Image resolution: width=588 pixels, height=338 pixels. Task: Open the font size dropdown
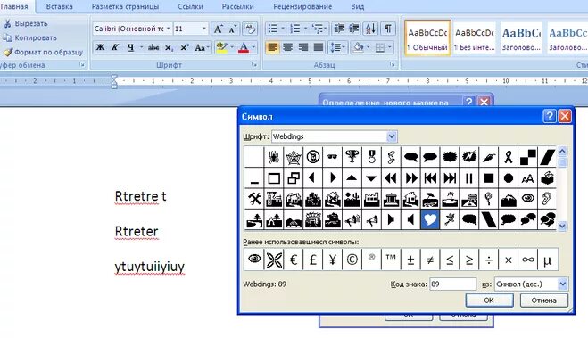[204, 29]
